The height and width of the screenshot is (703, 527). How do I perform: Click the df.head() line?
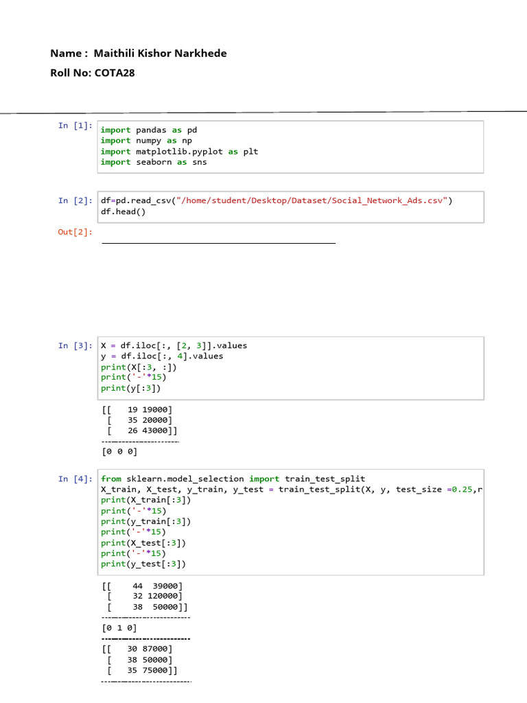pos(124,211)
